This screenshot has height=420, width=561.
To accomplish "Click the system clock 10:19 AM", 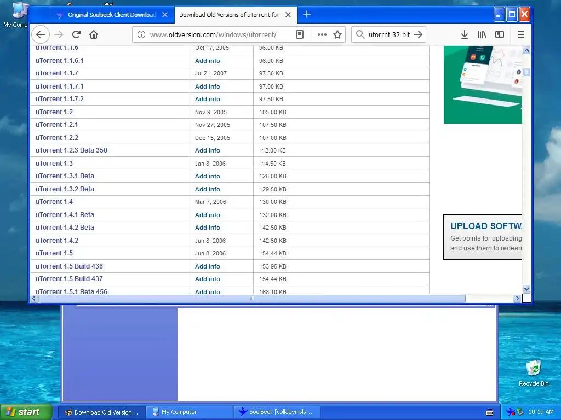I will tap(541, 412).
